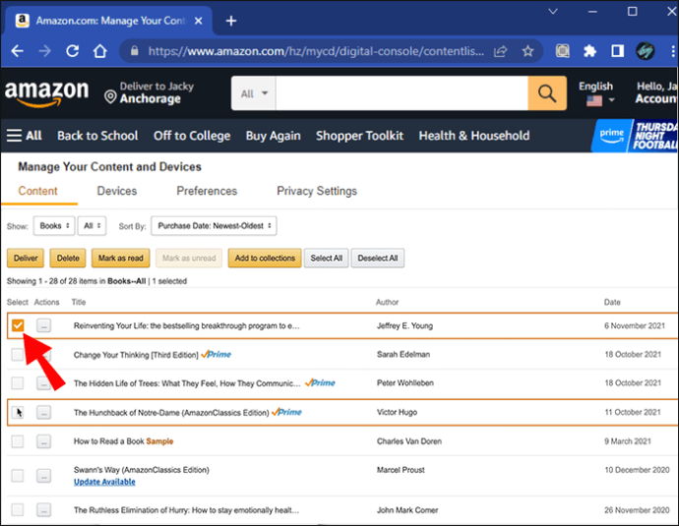Uncheck Reinventing Your Life checkbox
The height and width of the screenshot is (526, 679).
[x=18, y=325]
